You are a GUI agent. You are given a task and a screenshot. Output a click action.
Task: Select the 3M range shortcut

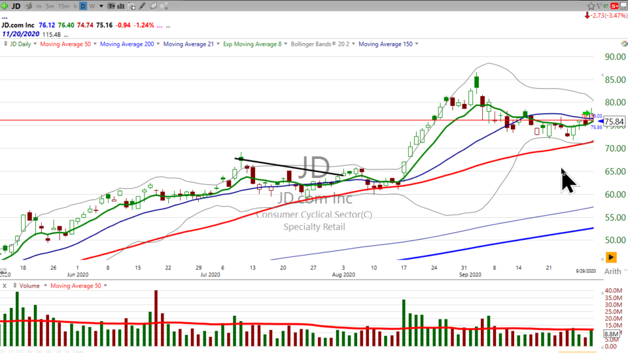tap(39, 352)
